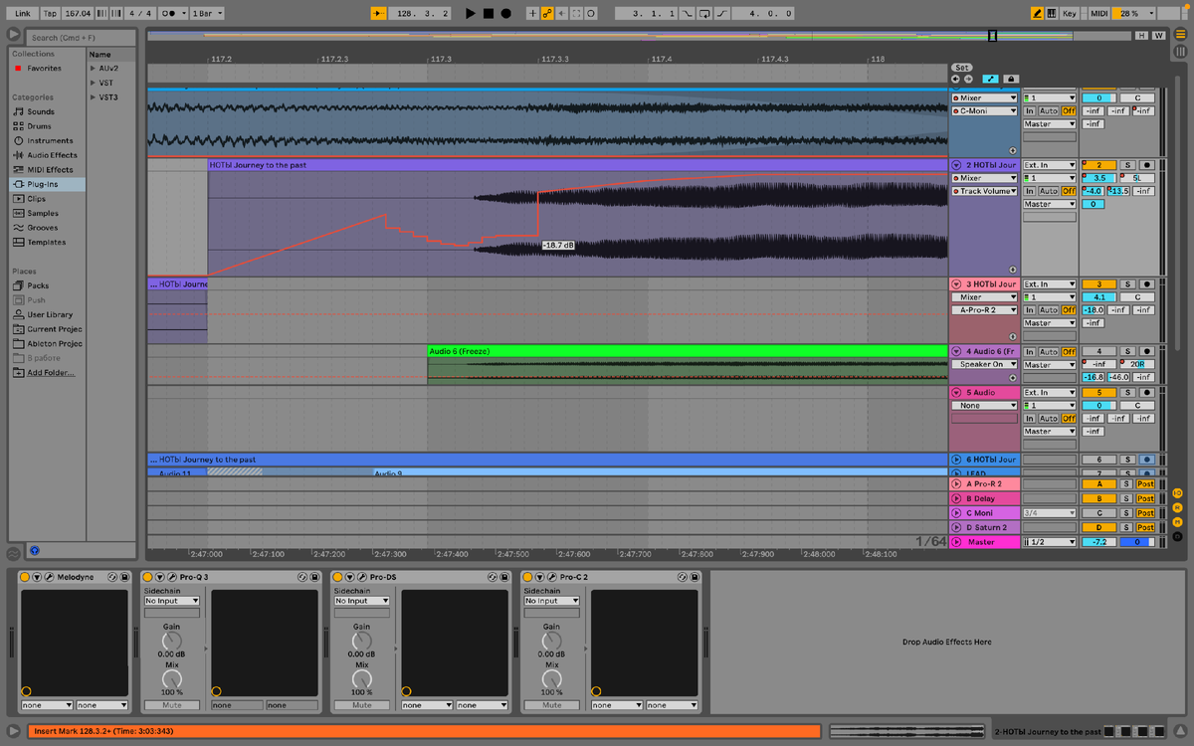The width and height of the screenshot is (1194, 746).
Task: Open Packs in Places
Action: (x=38, y=285)
